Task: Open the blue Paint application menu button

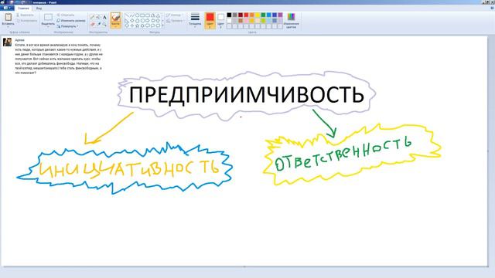Action: tap(7, 8)
